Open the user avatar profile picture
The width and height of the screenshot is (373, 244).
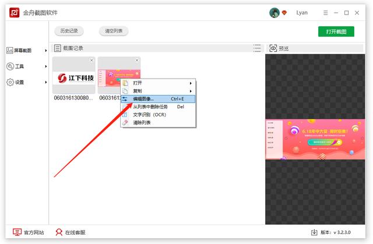tap(275, 13)
